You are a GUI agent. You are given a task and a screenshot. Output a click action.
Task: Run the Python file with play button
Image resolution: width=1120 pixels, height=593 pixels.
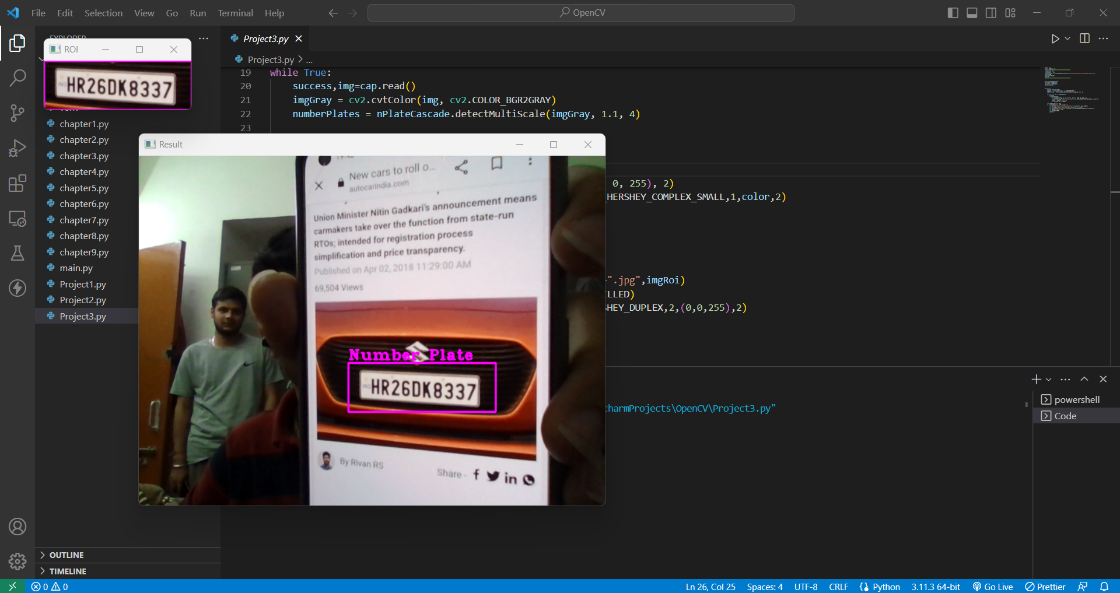(x=1055, y=38)
